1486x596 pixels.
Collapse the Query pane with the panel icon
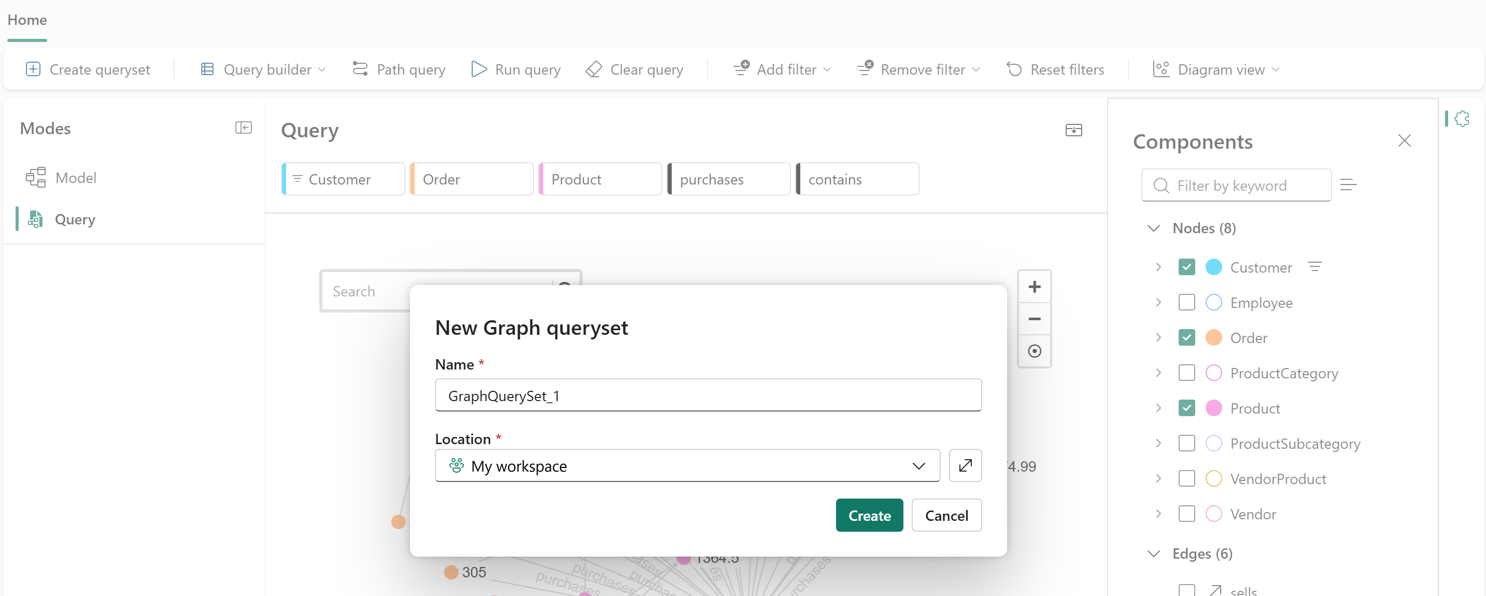1073,130
